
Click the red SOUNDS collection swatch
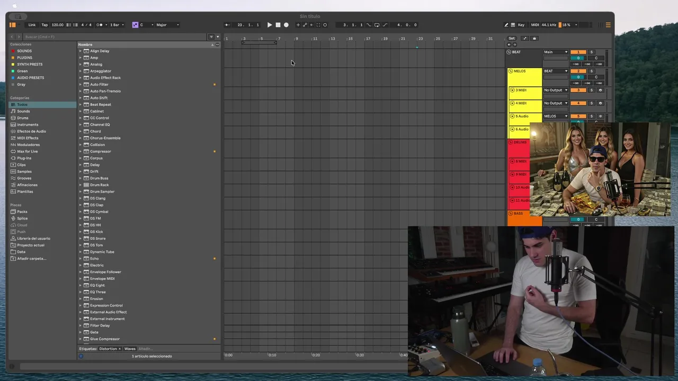pos(13,51)
